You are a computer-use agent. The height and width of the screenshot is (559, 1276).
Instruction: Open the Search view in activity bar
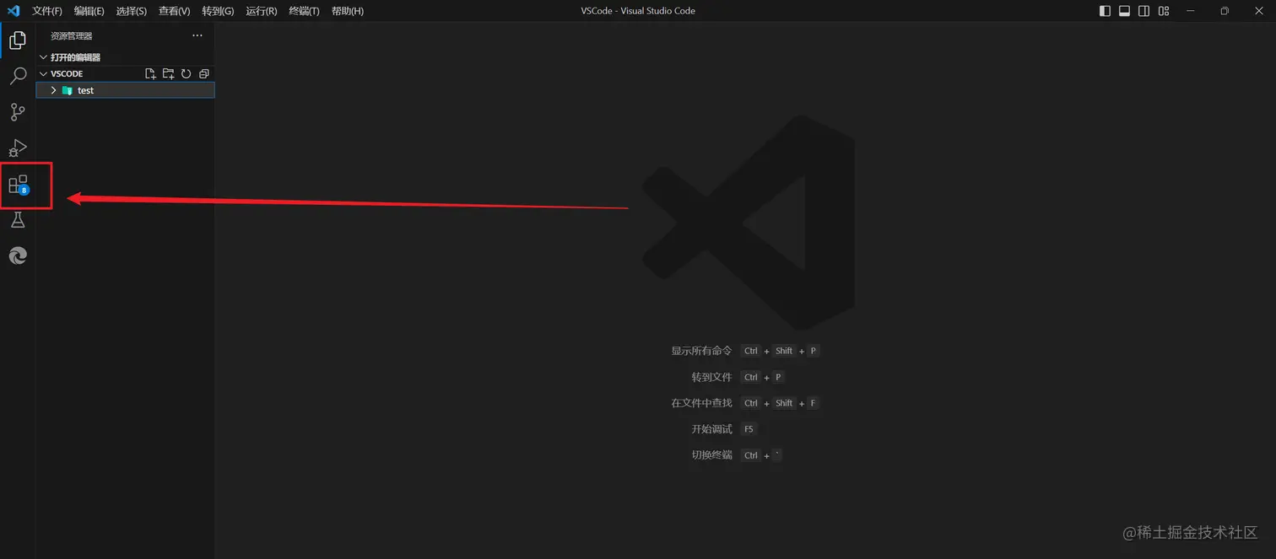click(18, 76)
